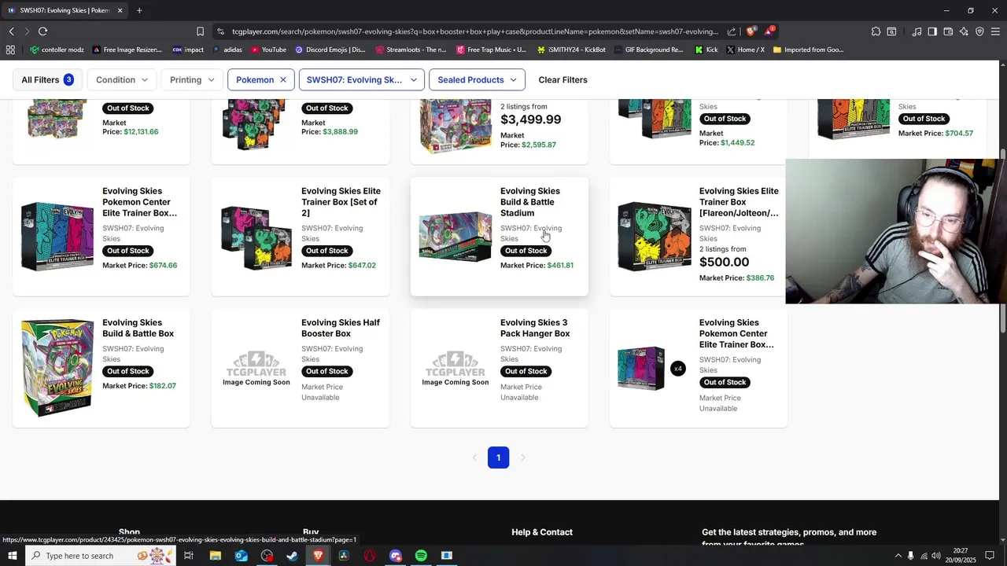This screenshot has width=1007, height=566.
Task: Click the Leo AI sparkle icon
Action: [x=964, y=31]
